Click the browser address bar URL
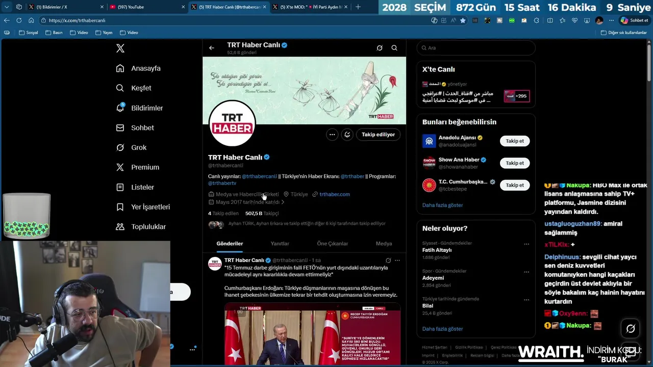Viewport: 653px width, 367px height. click(77, 20)
